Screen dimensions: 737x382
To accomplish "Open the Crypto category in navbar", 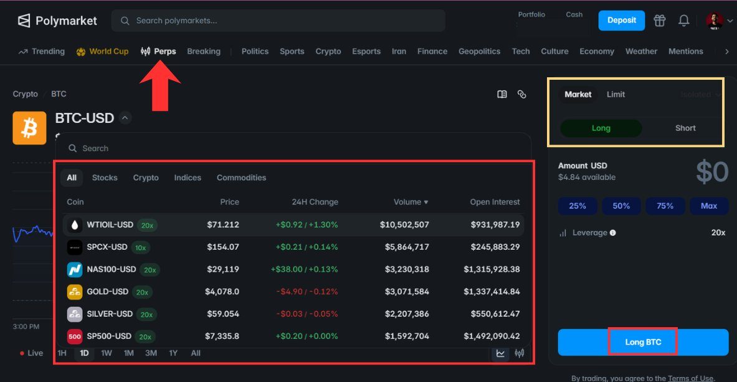I will click(x=328, y=51).
